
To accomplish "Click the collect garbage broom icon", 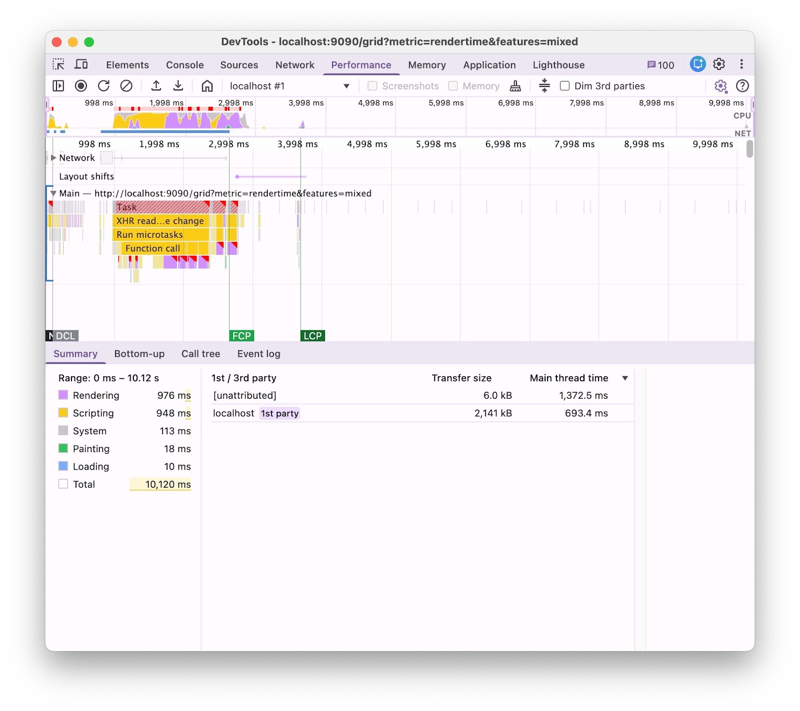I will click(x=515, y=86).
